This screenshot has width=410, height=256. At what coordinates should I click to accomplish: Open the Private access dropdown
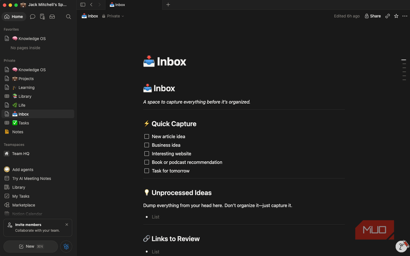[113, 16]
